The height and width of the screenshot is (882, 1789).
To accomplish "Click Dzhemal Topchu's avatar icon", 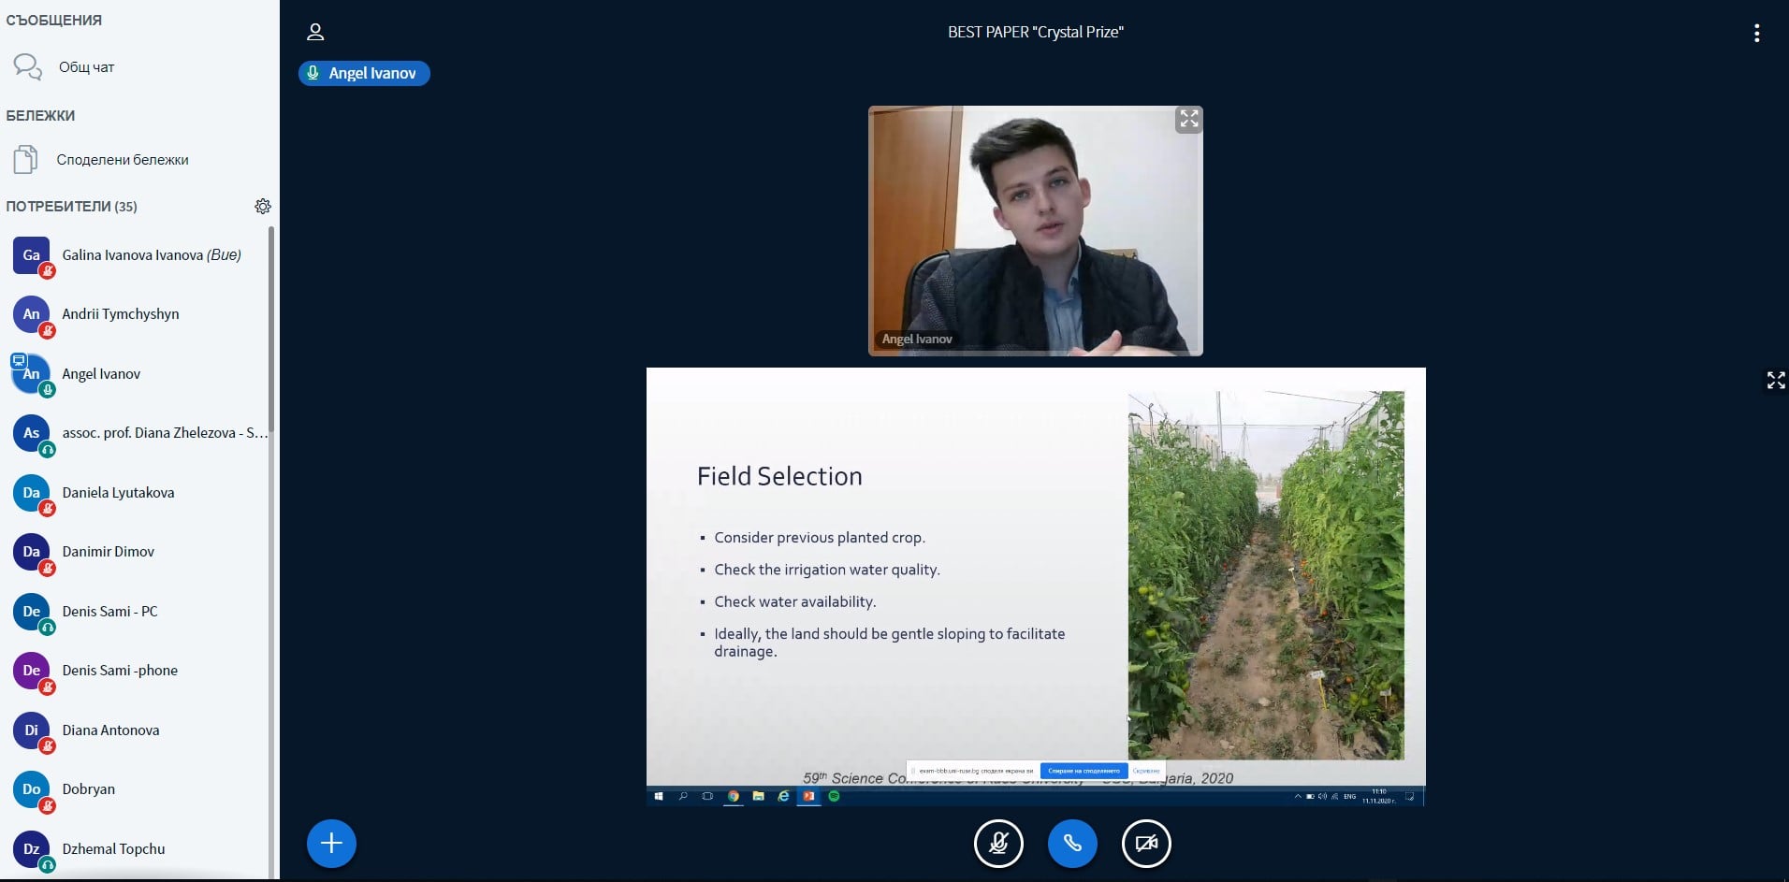I will pos(31,849).
